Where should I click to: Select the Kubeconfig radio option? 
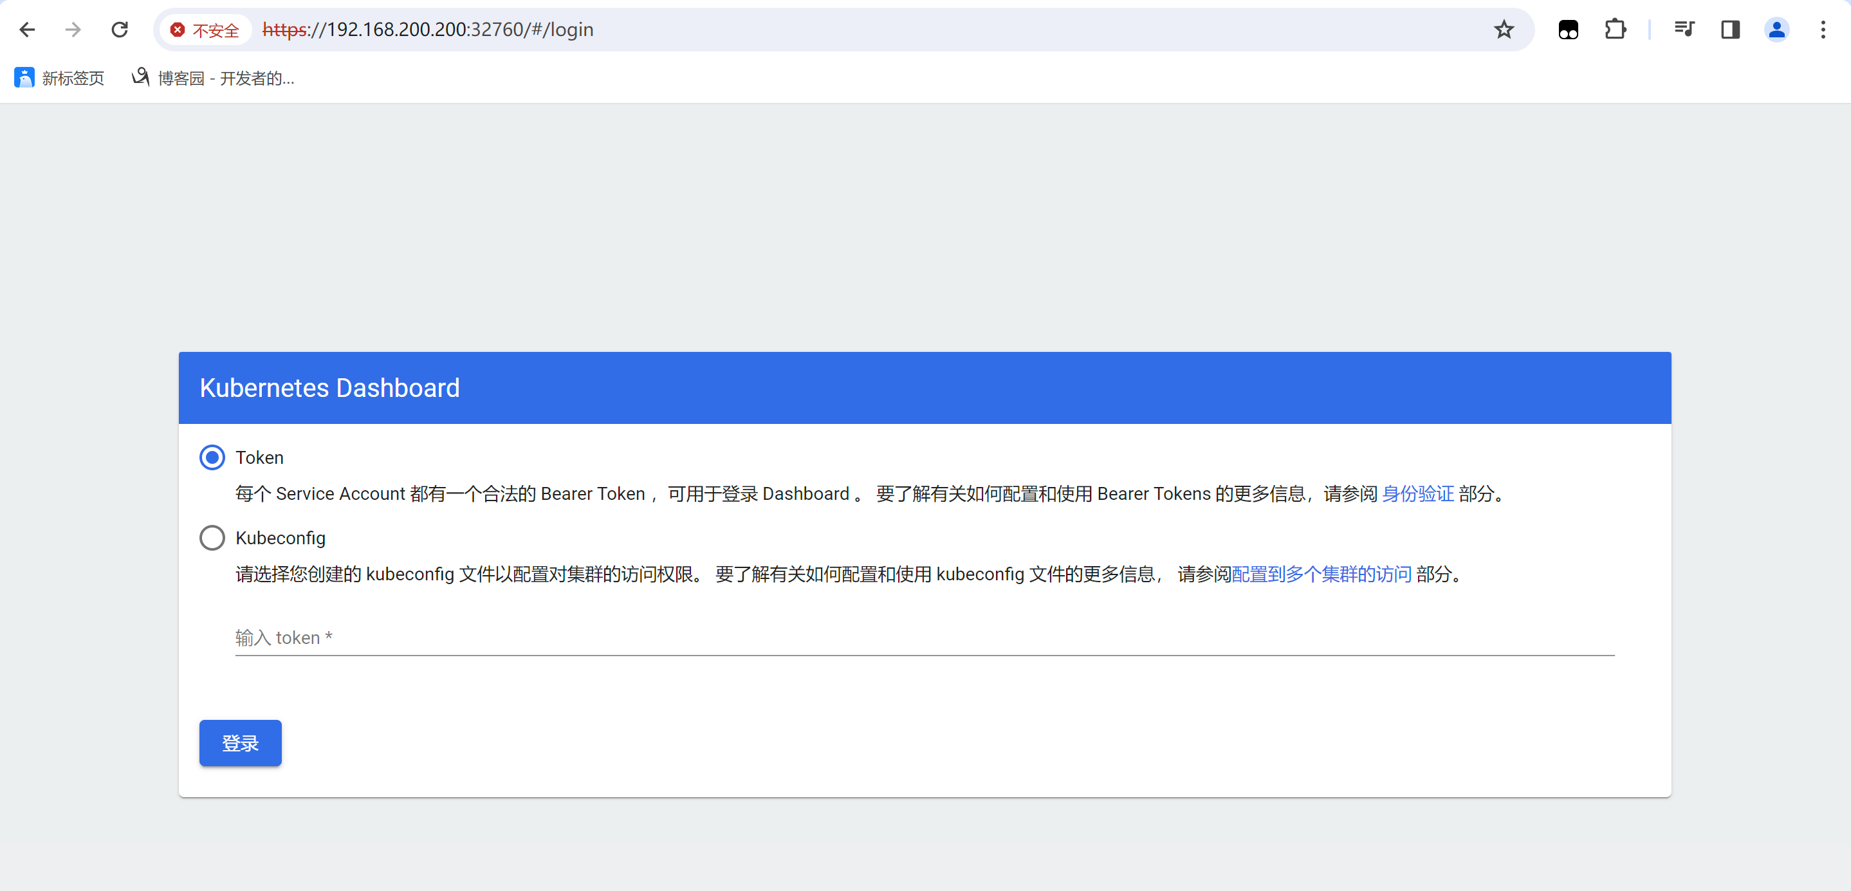pyautogui.click(x=212, y=538)
